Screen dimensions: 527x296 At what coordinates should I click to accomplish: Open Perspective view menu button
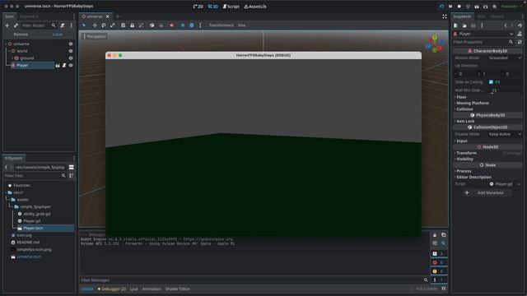tap(95, 36)
